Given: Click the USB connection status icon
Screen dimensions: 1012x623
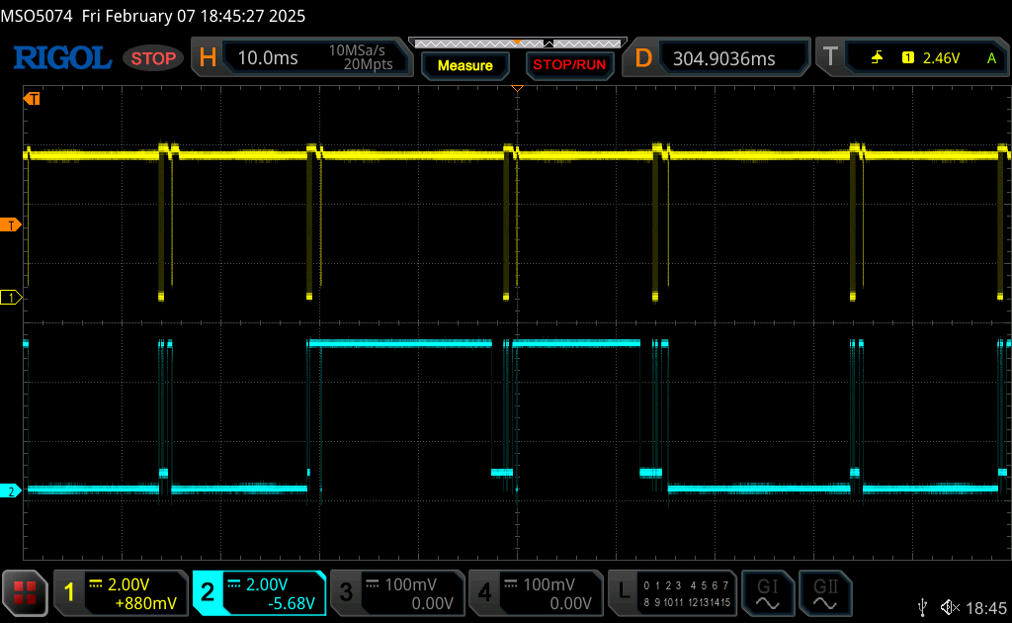Looking at the screenshot, I should 922,607.
